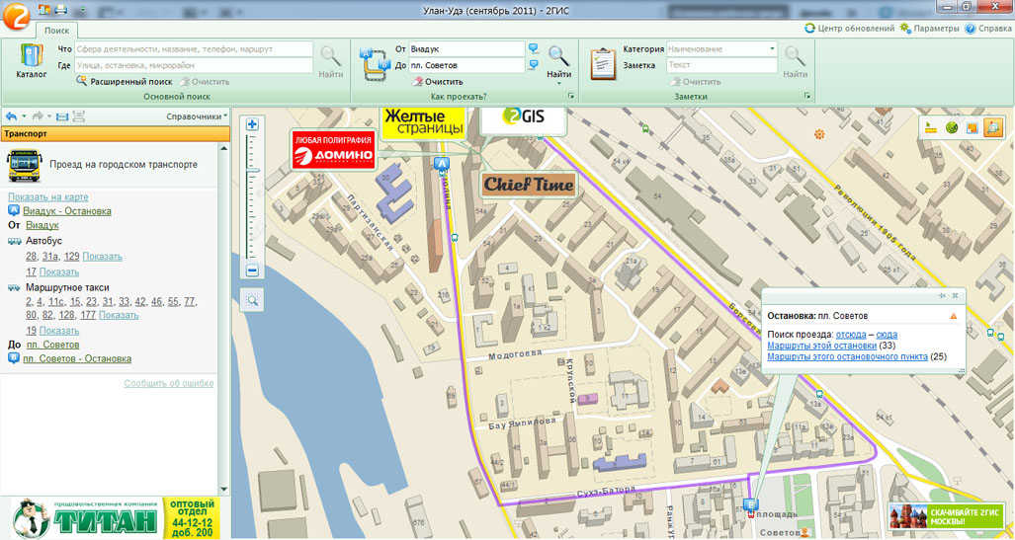Open Маршруты этого остановочного пункта link
The height and width of the screenshot is (540, 1015).
[847, 356]
